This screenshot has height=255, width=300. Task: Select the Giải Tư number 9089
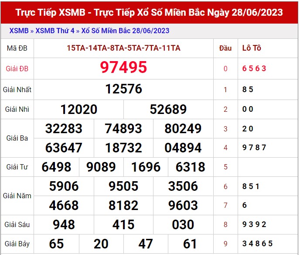click(101, 167)
